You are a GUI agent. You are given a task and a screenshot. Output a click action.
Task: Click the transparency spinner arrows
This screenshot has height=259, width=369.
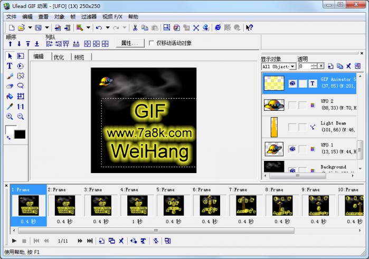(x=314, y=66)
